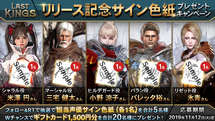Click the ギフトカード1,500円分 text
This screenshot has width=215, height=121.
pyautogui.click(x=66, y=118)
